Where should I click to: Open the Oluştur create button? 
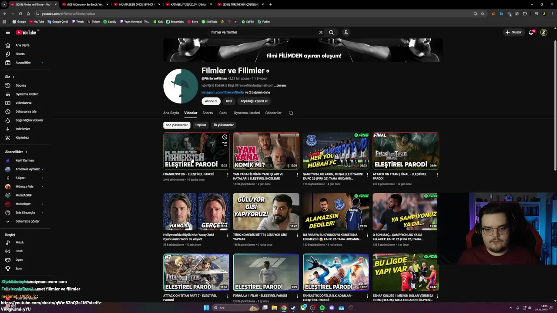click(x=513, y=32)
